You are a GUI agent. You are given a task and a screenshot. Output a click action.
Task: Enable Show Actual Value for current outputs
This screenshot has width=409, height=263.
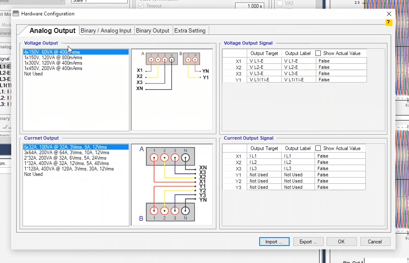point(318,148)
